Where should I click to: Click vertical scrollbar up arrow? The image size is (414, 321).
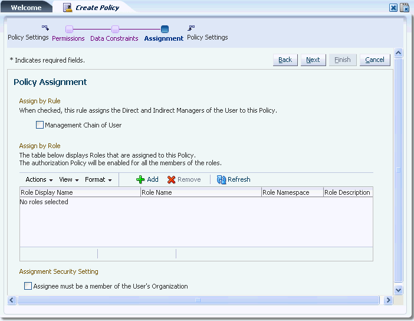click(399, 53)
